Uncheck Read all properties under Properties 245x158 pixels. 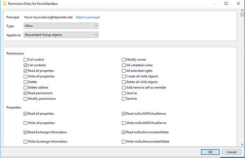point(26,114)
